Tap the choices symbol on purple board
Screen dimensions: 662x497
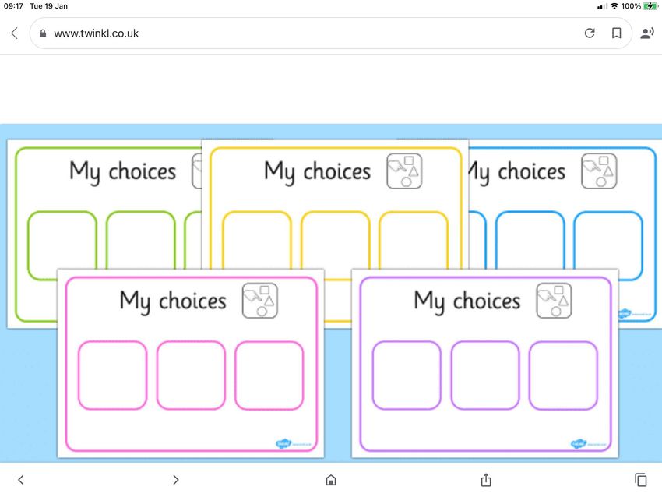pos(554,300)
